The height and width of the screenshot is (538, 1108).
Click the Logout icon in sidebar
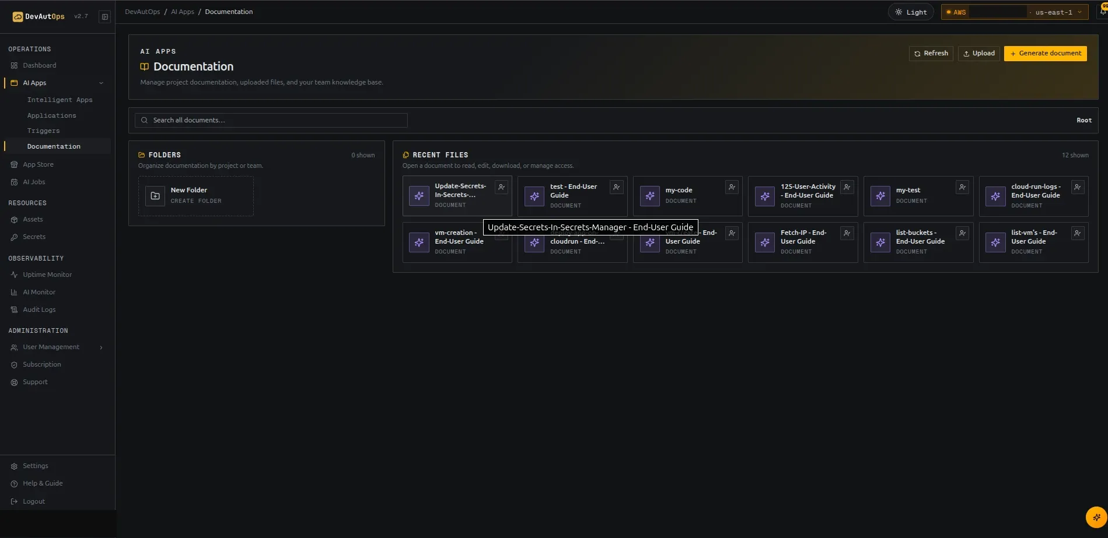[x=14, y=502]
